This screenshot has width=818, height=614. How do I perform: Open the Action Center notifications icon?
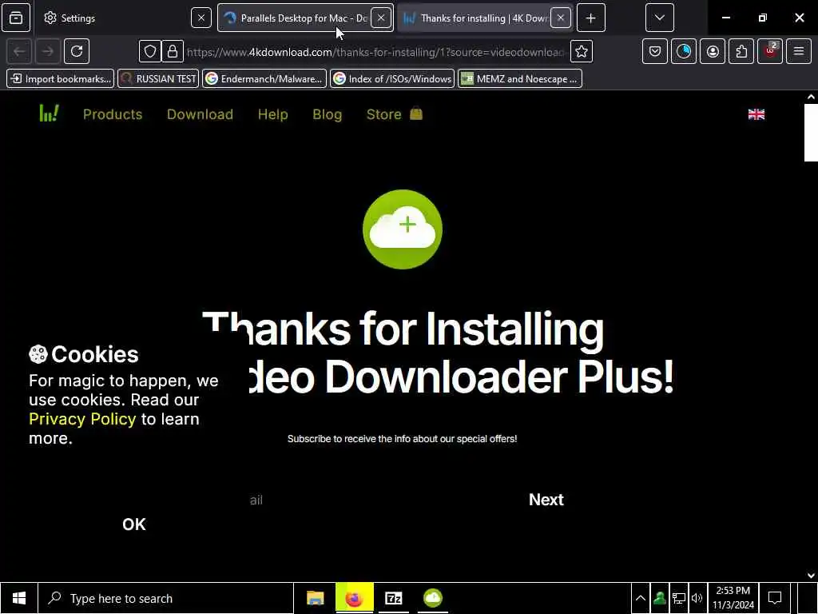pyautogui.click(x=775, y=598)
